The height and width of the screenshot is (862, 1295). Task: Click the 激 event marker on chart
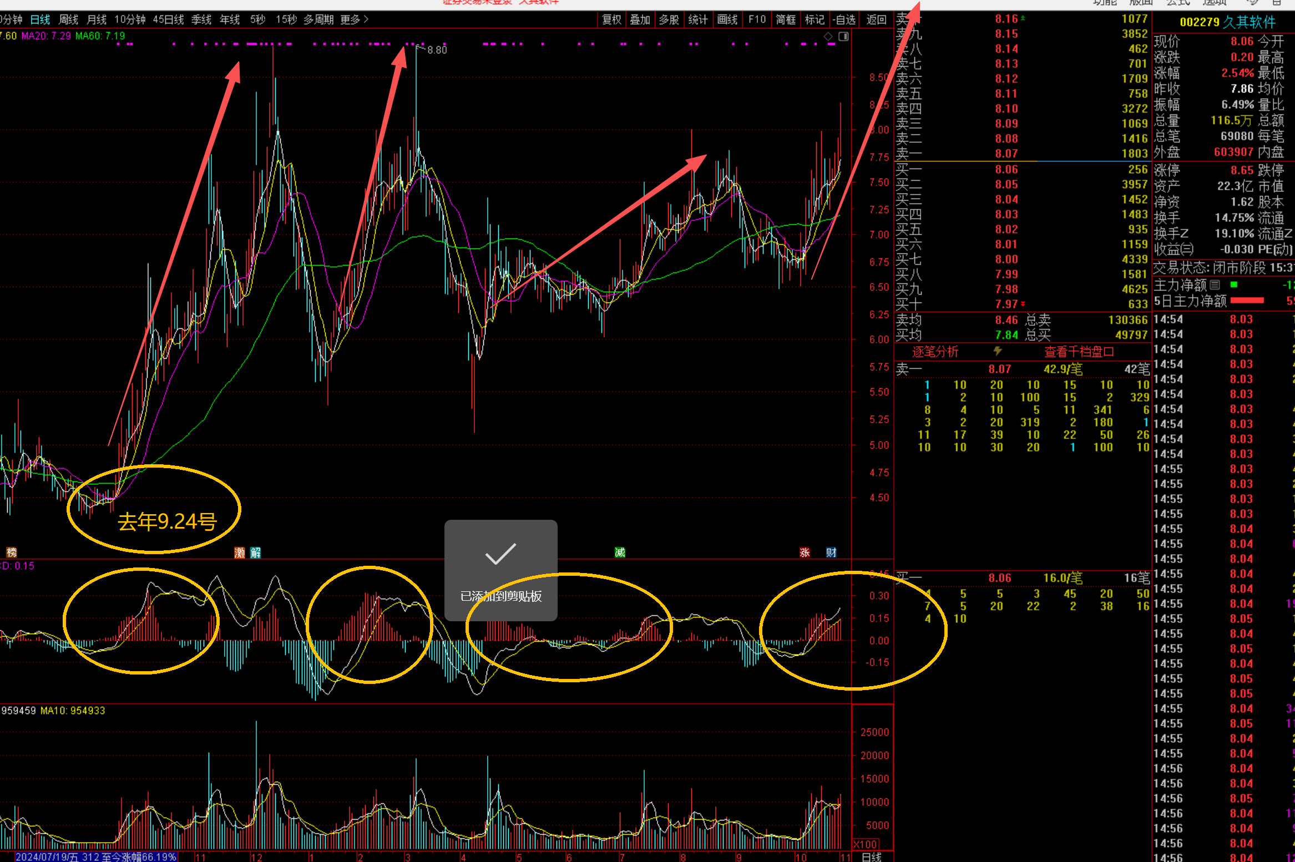(240, 552)
